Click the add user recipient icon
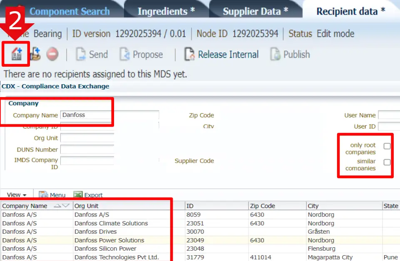The width and height of the screenshot is (400, 261). pos(35,54)
